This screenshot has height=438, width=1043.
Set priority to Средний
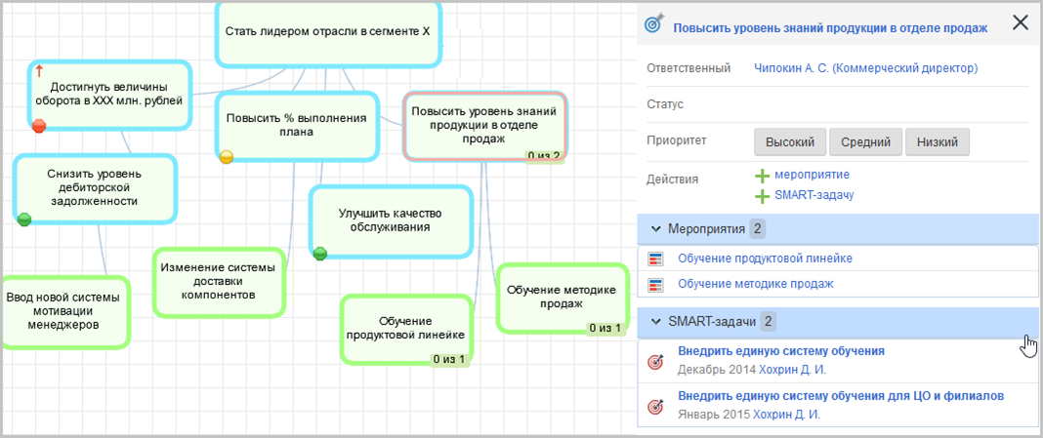[865, 142]
